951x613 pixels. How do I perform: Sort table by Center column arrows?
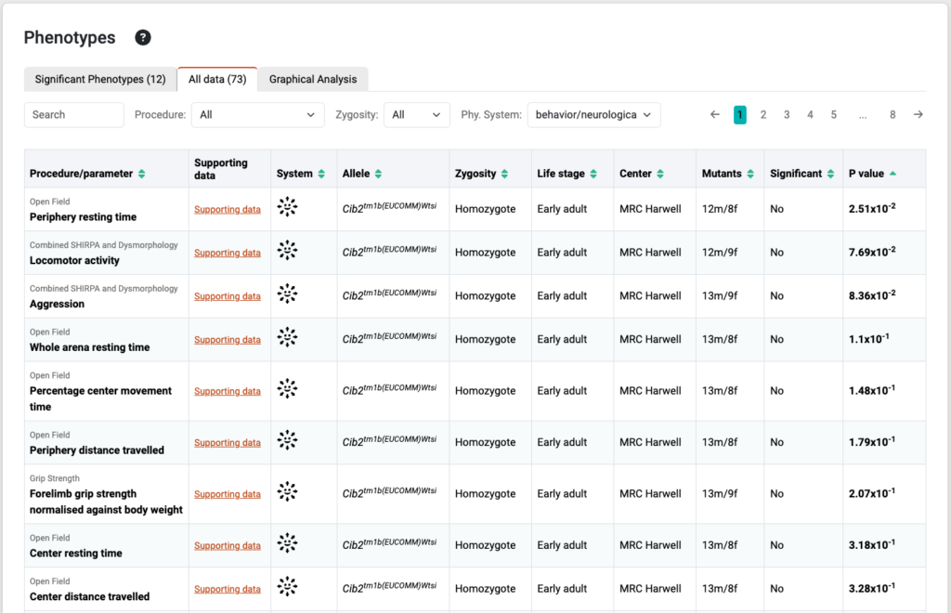point(660,174)
